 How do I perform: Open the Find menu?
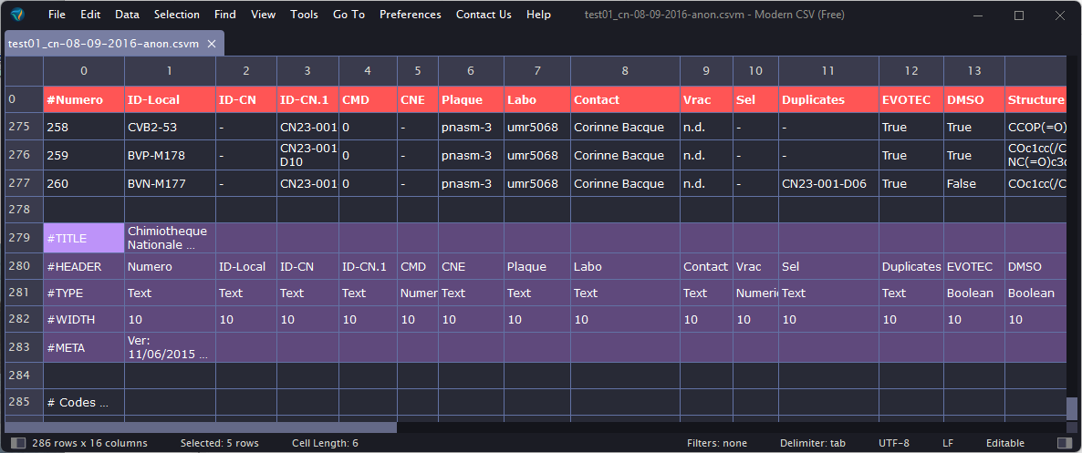pos(225,15)
